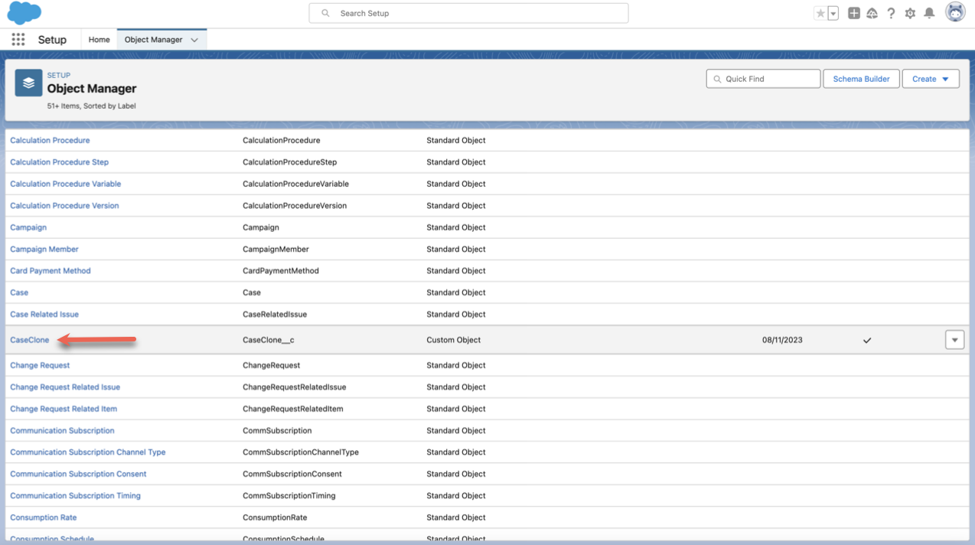This screenshot has width=975, height=545.
Task: Click the favorites star icon
Action: [820, 13]
